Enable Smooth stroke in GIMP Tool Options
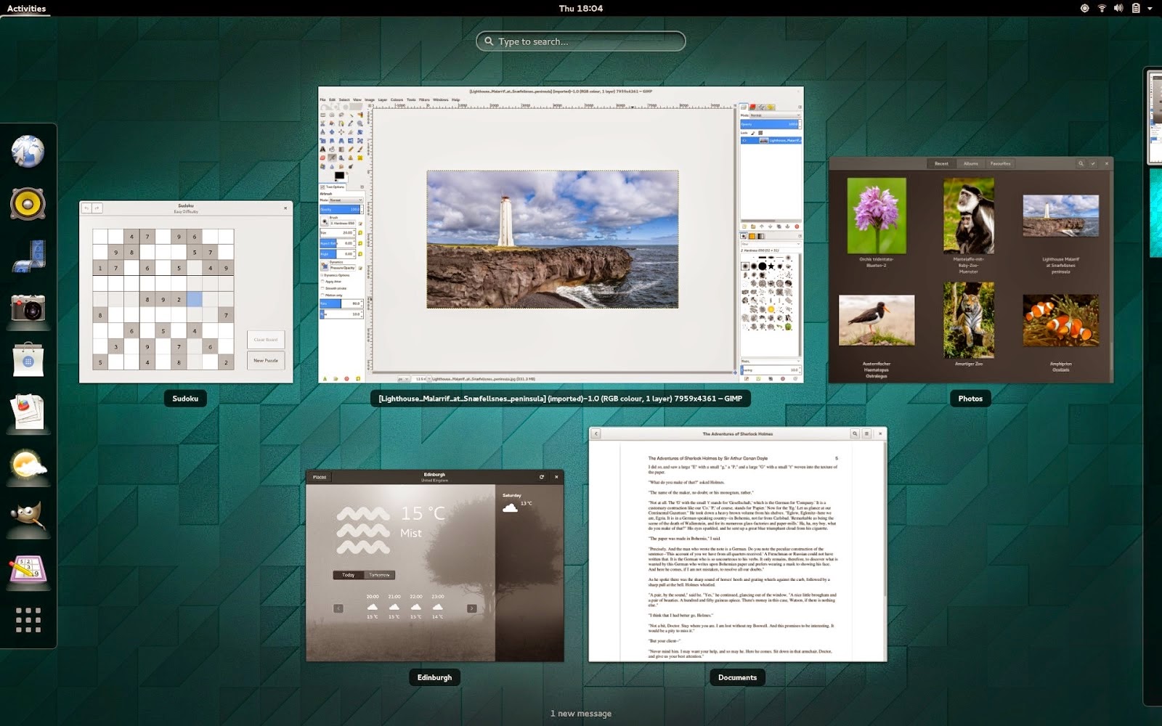The width and height of the screenshot is (1162, 726). click(322, 289)
